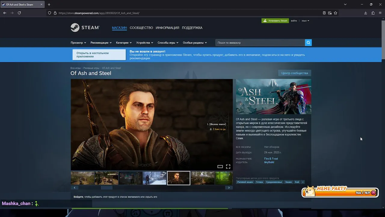Click the Steam logo in header
385x217 pixels.
pyautogui.click(x=85, y=27)
